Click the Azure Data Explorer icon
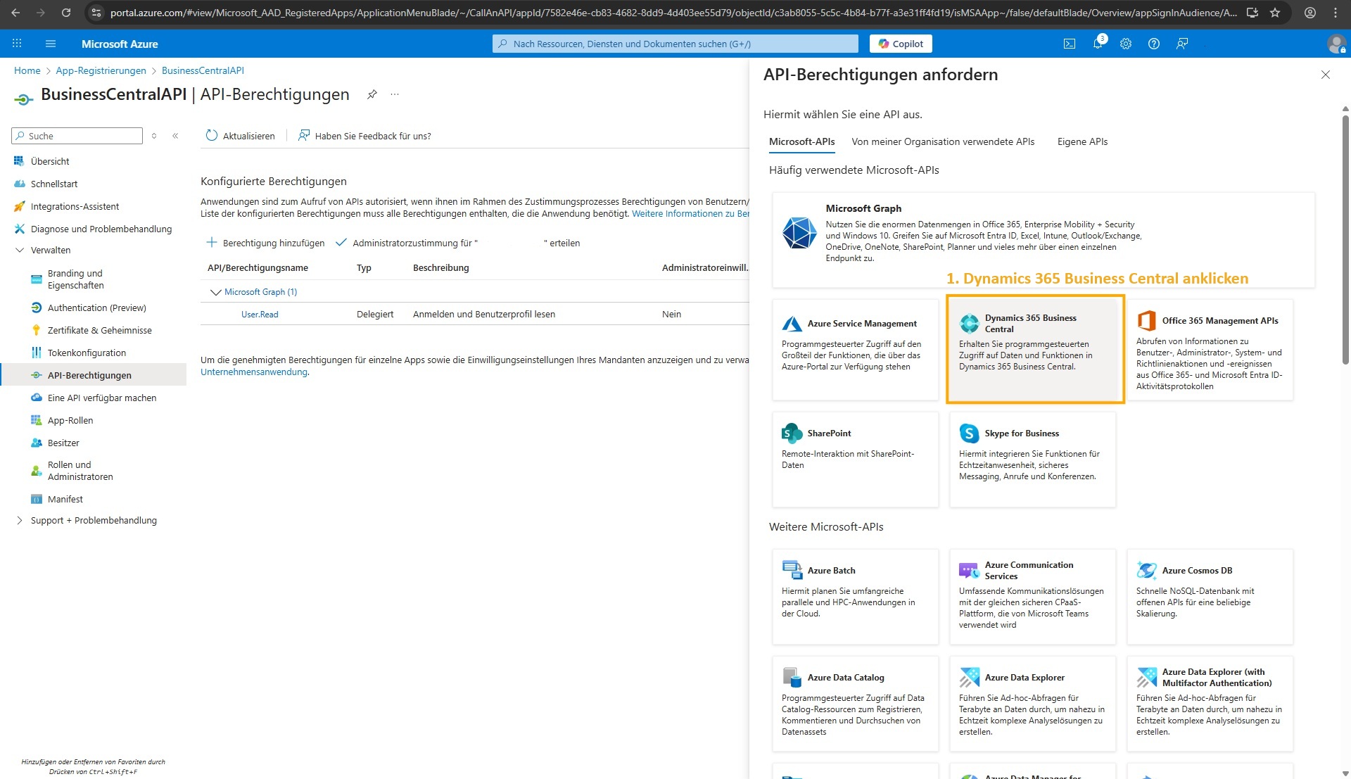 970,677
